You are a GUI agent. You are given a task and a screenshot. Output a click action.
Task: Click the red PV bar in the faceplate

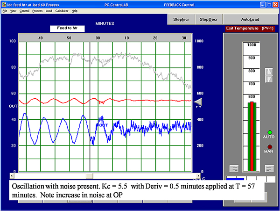click(252, 136)
